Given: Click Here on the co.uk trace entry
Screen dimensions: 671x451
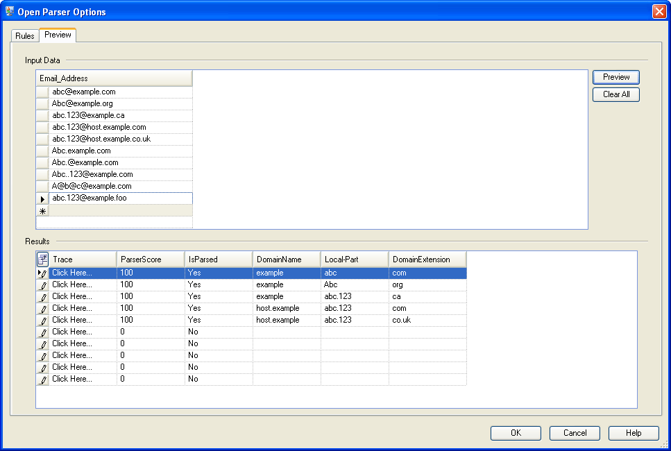Looking at the screenshot, I should [x=71, y=320].
